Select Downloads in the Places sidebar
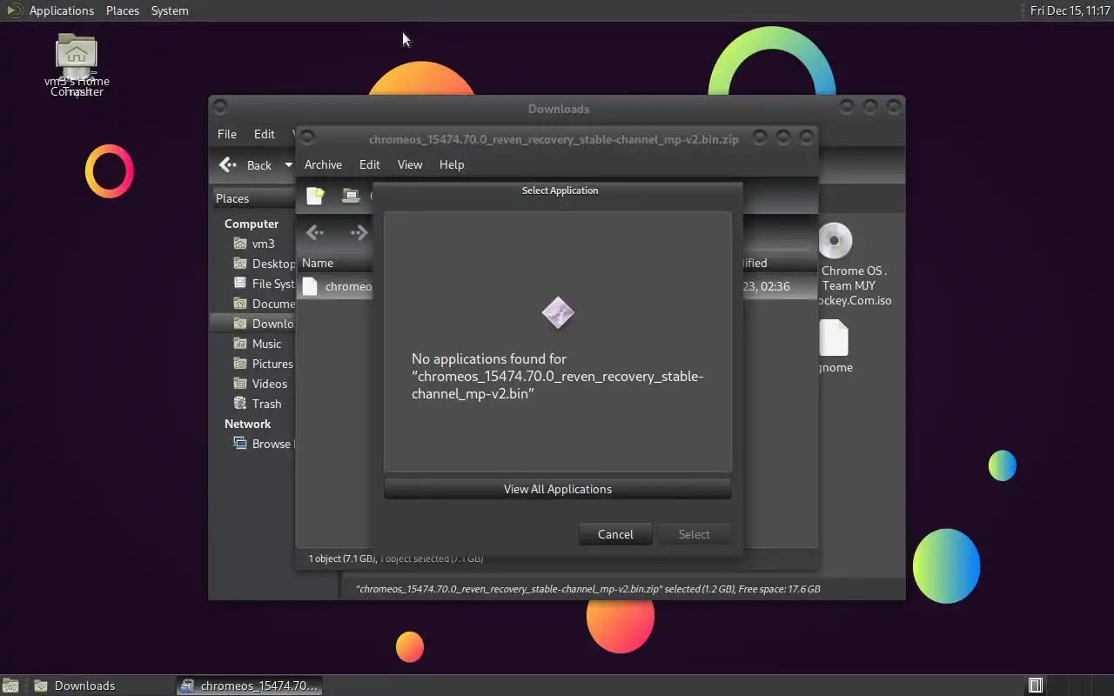Image resolution: width=1114 pixels, height=696 pixels. (252, 324)
